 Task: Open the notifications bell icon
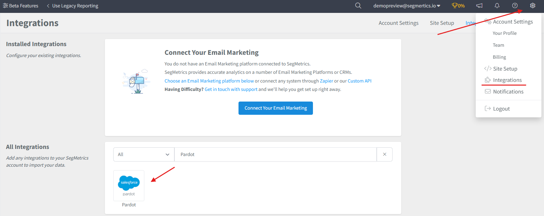[497, 6]
